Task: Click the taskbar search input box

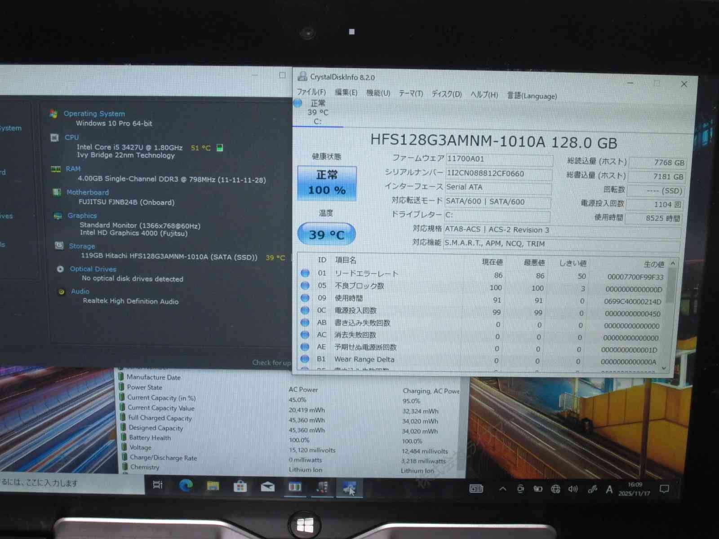Action: [67, 483]
